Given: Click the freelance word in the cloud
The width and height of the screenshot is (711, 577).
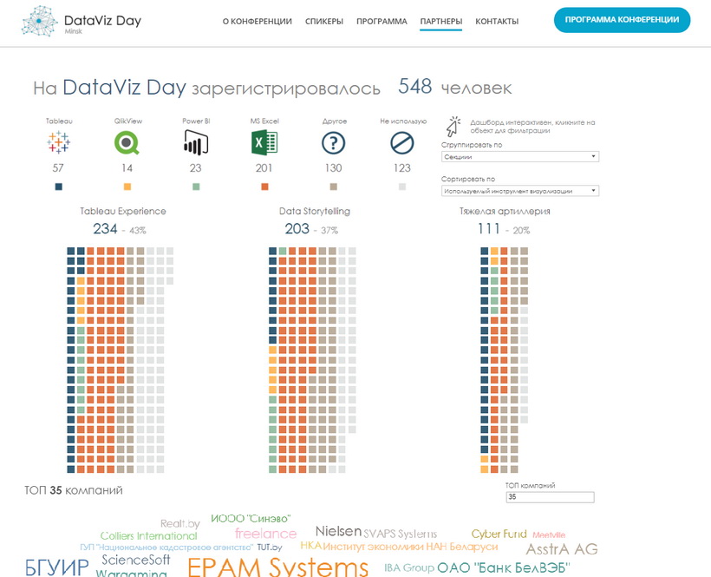Looking at the screenshot, I should 265,534.
